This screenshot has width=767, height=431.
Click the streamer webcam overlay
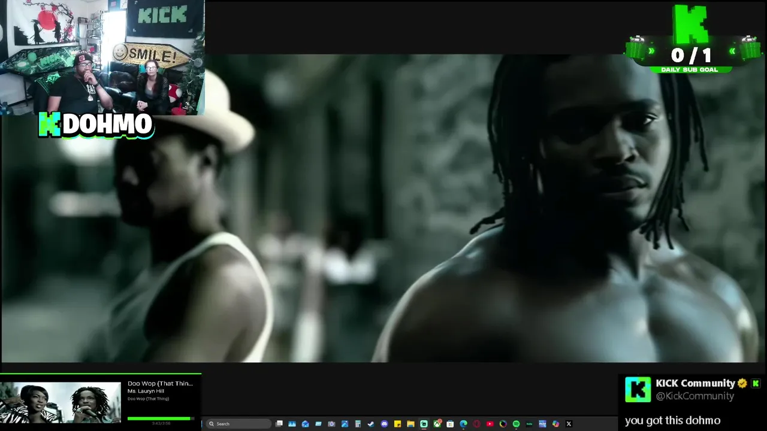[102, 57]
